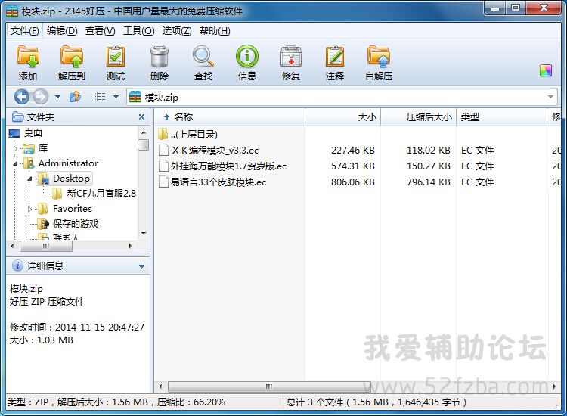Sort by the 大小 column header
Image resolution: width=567 pixels, height=416 pixels.
pyautogui.click(x=342, y=116)
